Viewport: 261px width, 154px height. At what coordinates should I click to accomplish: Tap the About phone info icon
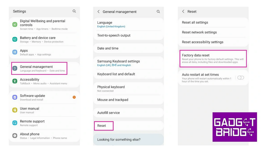(x=15, y=136)
